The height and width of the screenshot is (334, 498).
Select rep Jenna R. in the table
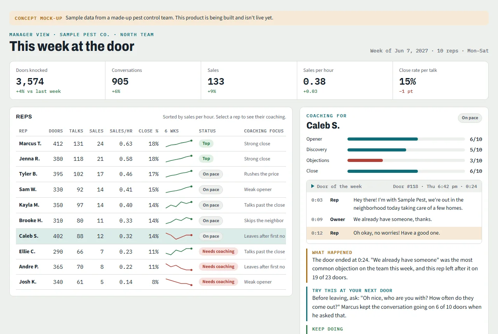coord(29,159)
